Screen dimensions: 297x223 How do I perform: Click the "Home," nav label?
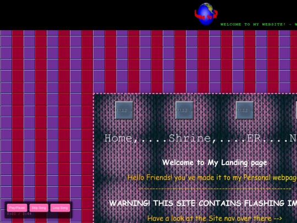tap(121, 138)
